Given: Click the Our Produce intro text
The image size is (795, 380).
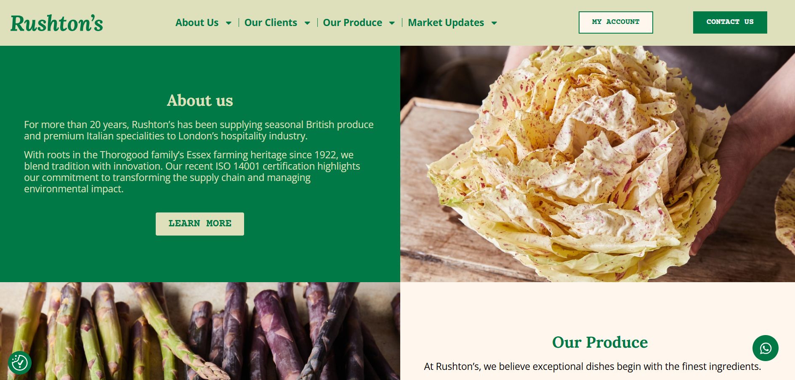Looking at the screenshot, I should pos(593,367).
